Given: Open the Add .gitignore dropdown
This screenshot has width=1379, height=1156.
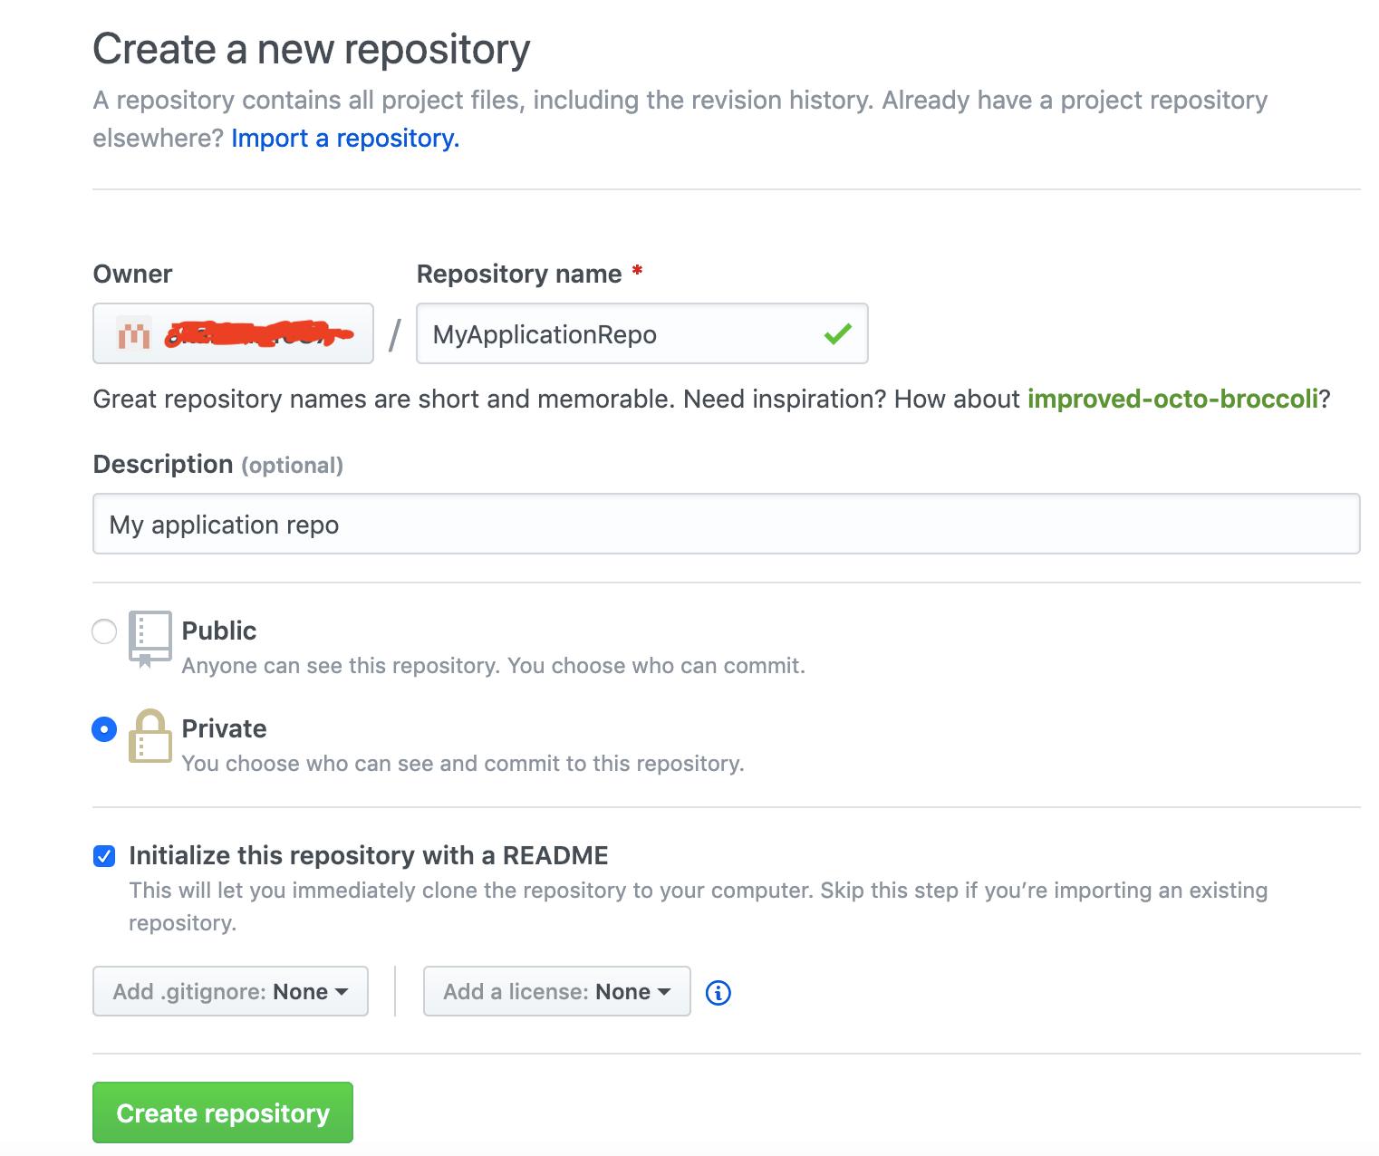Looking at the screenshot, I should [229, 991].
